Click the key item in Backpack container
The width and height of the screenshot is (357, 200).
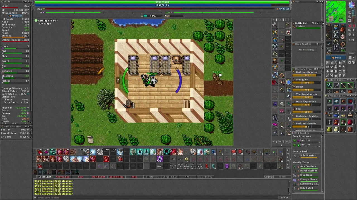(329, 121)
